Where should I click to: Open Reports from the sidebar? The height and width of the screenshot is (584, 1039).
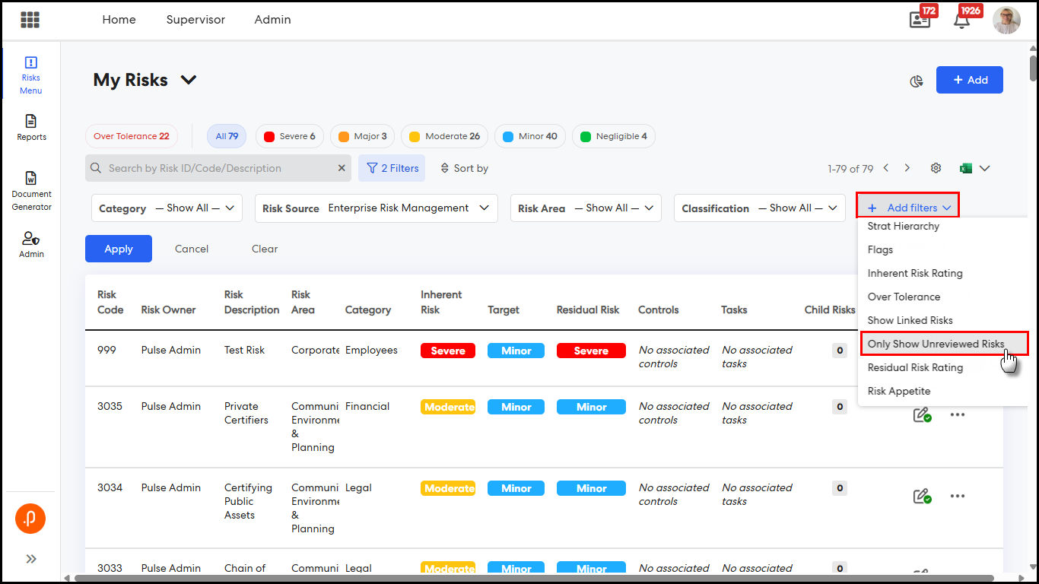click(31, 127)
